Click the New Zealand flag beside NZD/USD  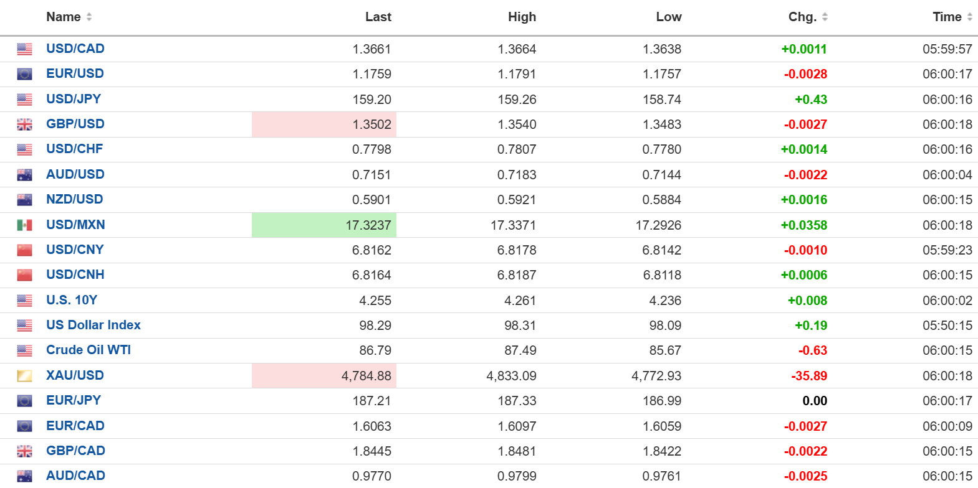pyautogui.click(x=24, y=200)
